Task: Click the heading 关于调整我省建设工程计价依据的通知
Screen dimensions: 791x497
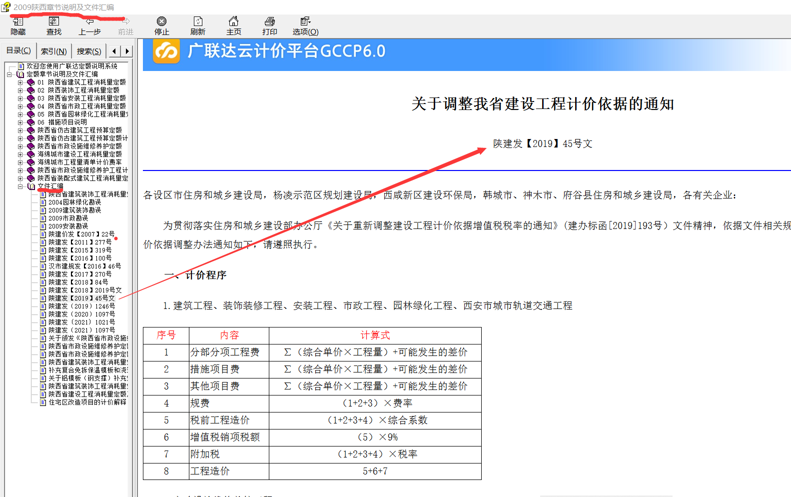Action: [543, 104]
